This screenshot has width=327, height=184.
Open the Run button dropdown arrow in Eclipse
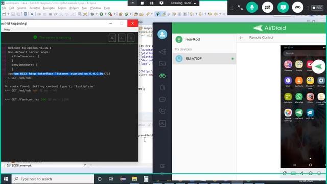pos(105,14)
